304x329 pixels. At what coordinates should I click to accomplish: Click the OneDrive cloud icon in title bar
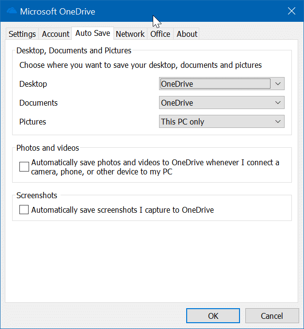pos(12,11)
